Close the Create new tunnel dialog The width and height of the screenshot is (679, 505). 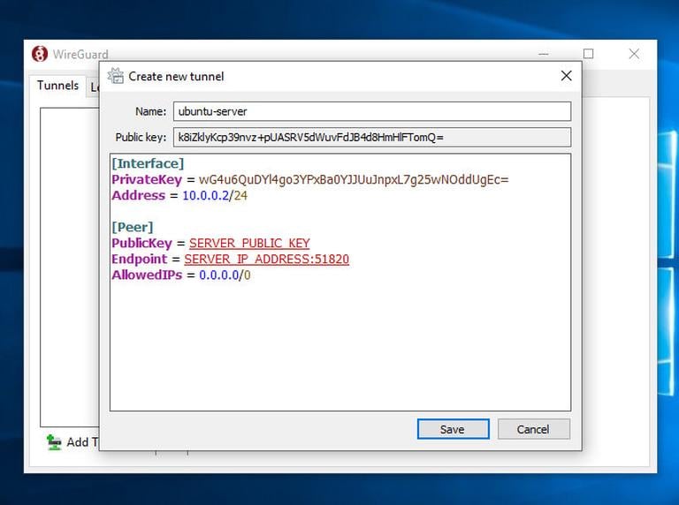(566, 76)
